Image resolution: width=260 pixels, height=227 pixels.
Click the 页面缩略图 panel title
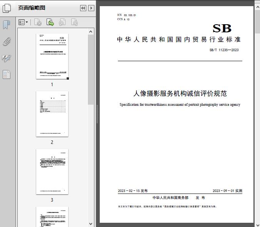(x=32, y=8)
